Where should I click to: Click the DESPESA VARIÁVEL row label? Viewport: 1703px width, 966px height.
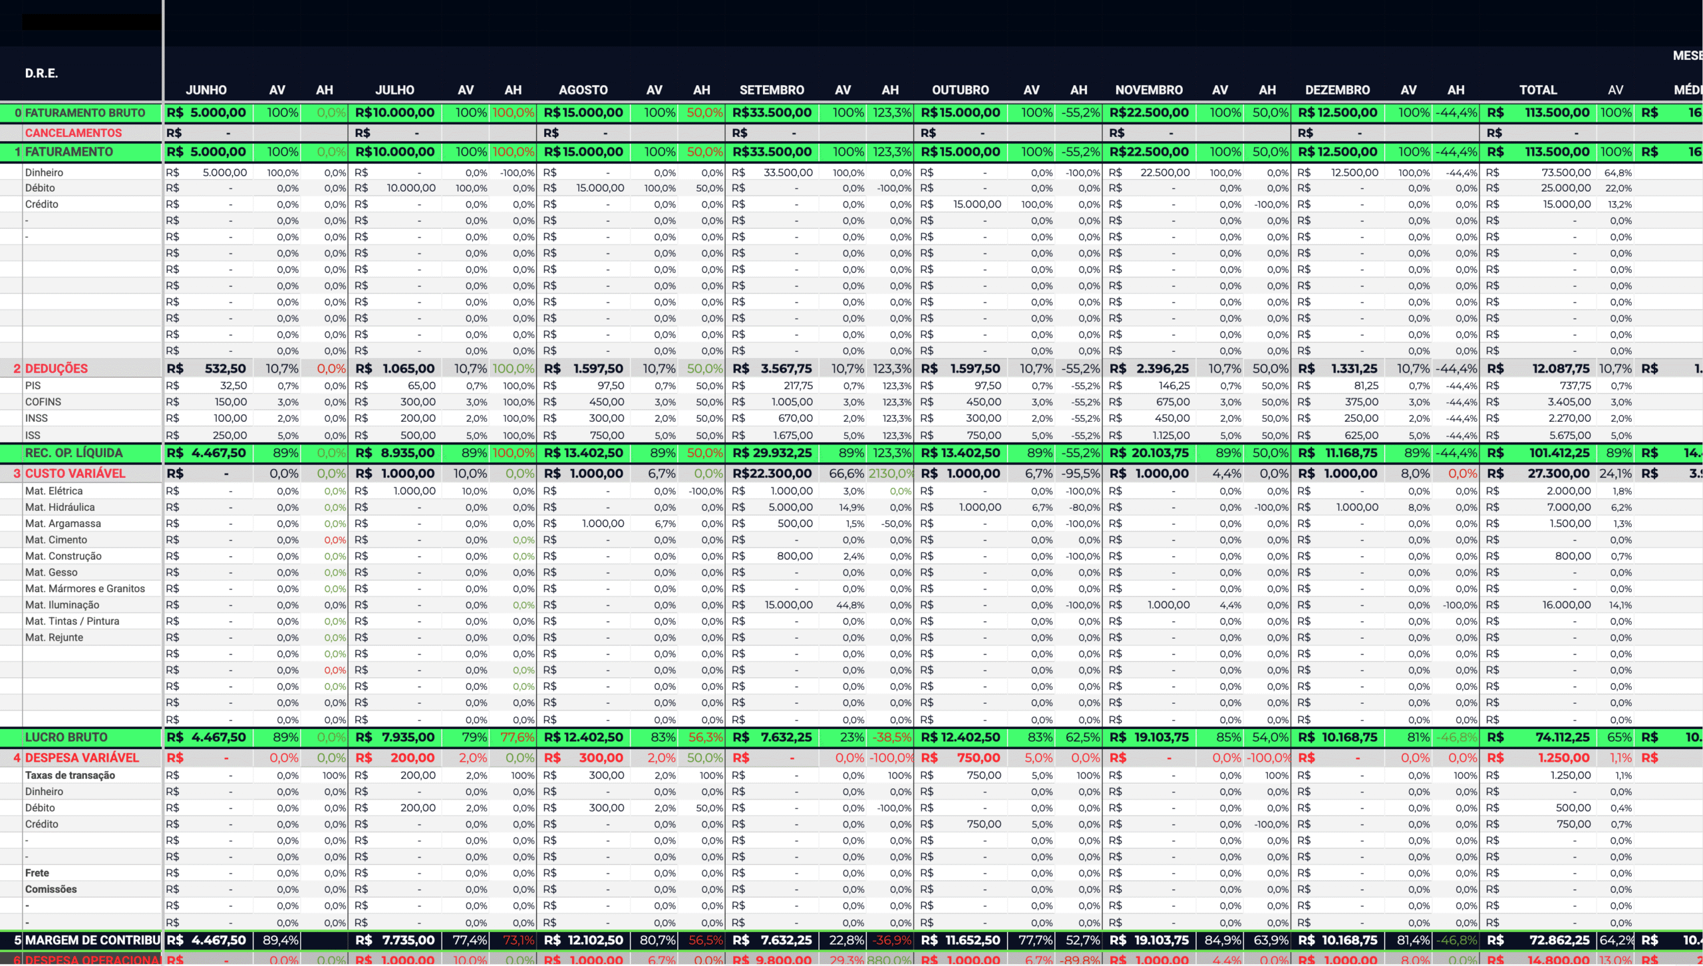(x=82, y=758)
